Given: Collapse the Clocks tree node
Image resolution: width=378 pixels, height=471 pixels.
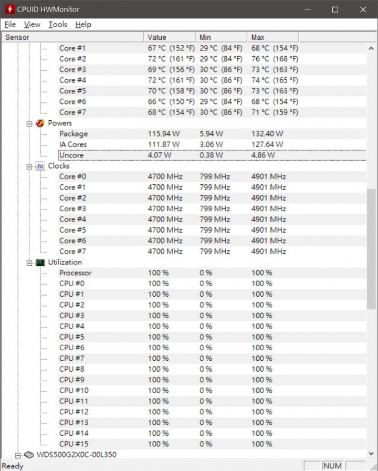Looking at the screenshot, I should point(29,166).
